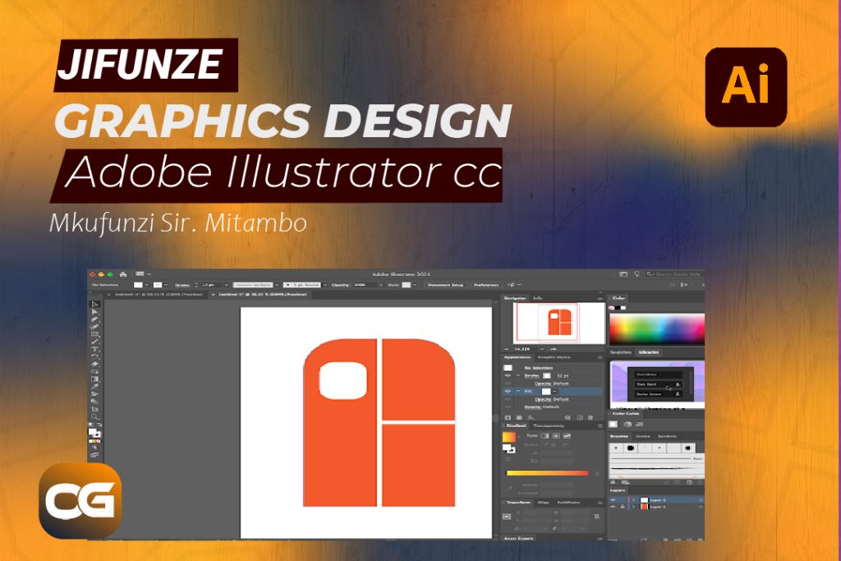841x561 pixels.
Task: Open the fill swatch dropdown in control bar
Action: pyautogui.click(x=147, y=285)
